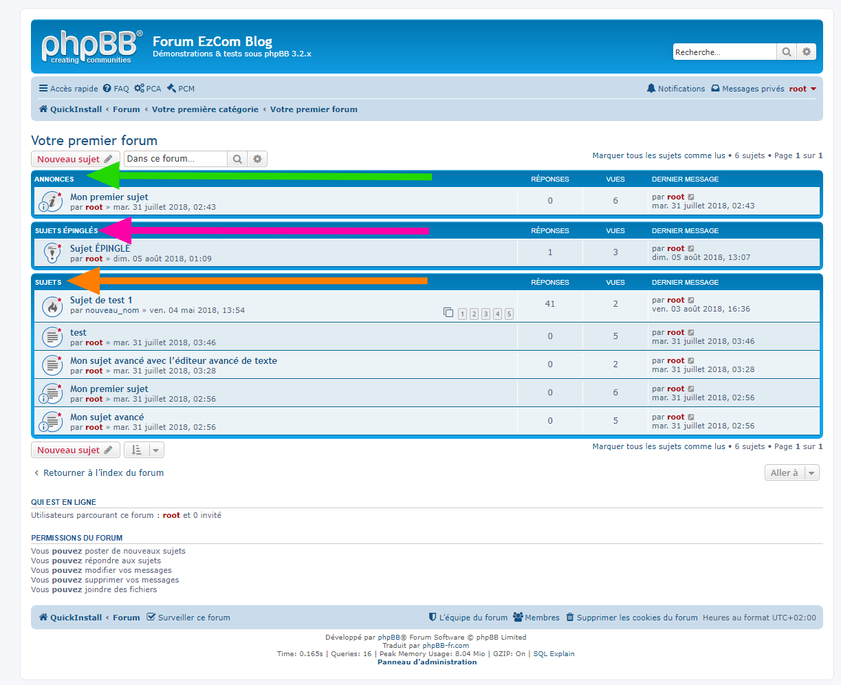Open the root user dropdown menu

(802, 89)
